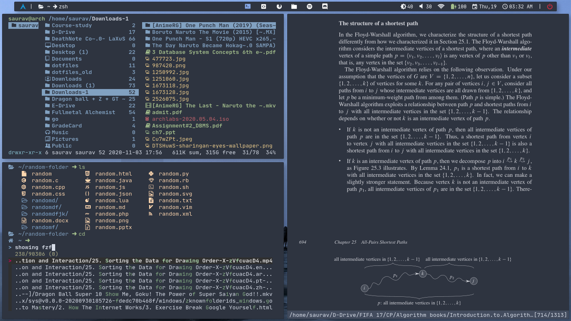Click the HTML5 icon beside random.html

pyautogui.click(x=87, y=174)
